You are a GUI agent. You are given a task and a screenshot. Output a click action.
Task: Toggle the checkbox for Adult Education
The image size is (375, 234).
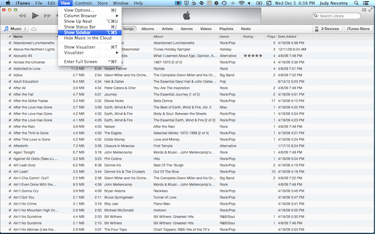tap(10, 81)
